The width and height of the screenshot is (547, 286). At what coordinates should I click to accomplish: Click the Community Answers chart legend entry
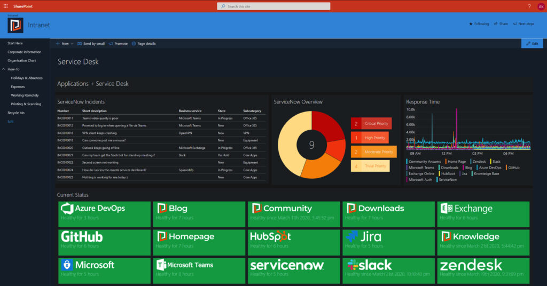point(424,162)
